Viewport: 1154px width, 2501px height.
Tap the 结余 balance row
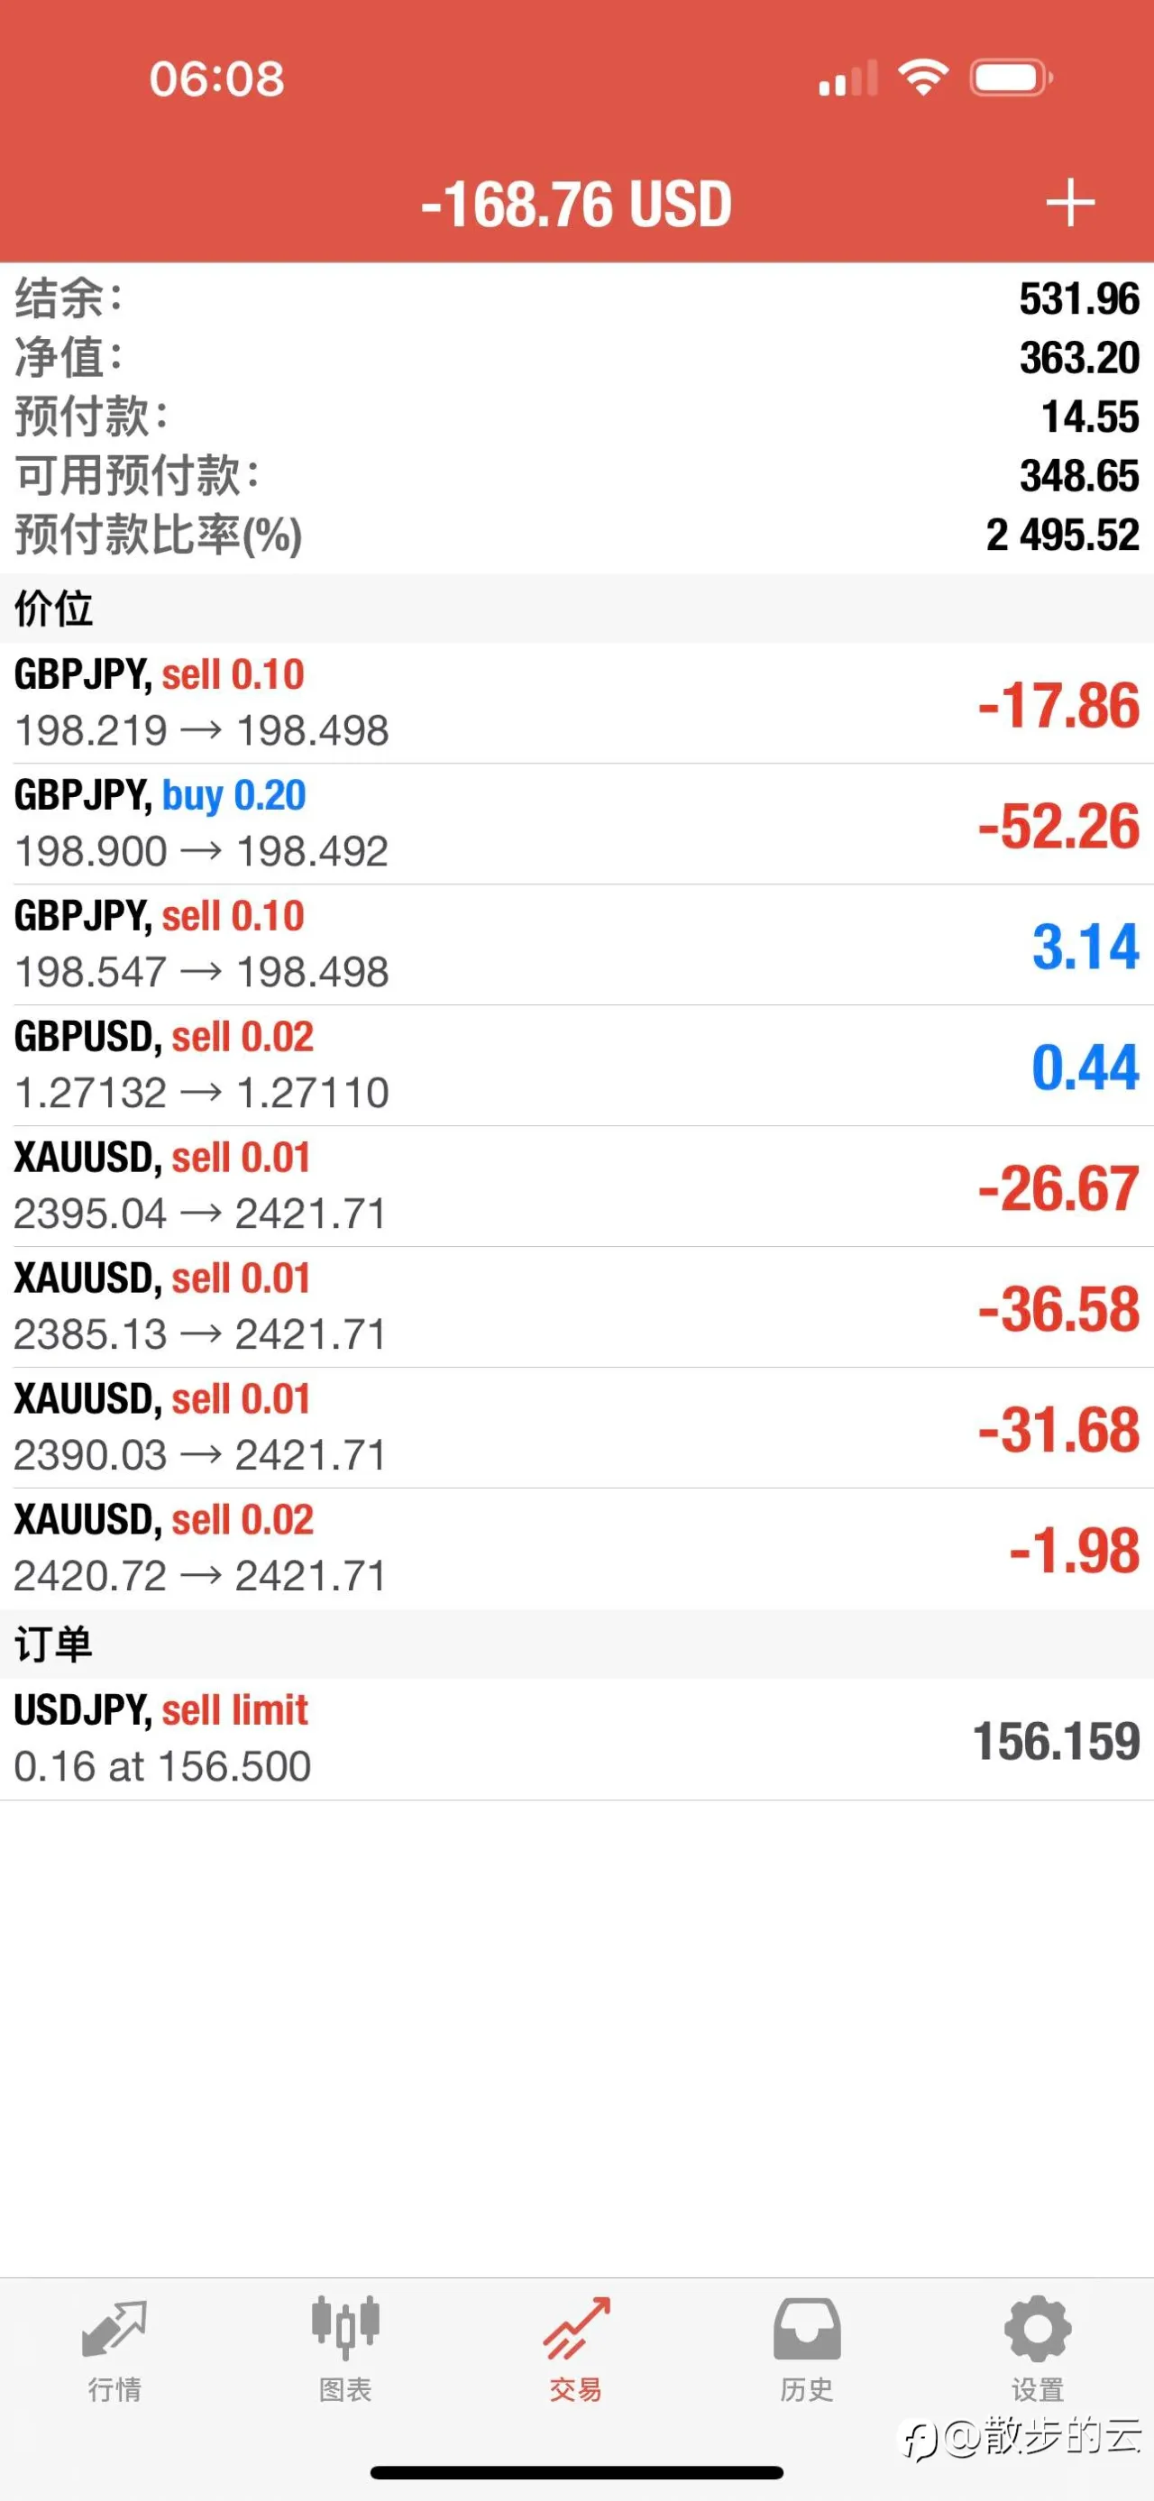[x=576, y=298]
